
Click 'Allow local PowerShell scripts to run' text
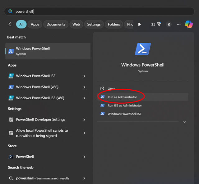(42, 133)
